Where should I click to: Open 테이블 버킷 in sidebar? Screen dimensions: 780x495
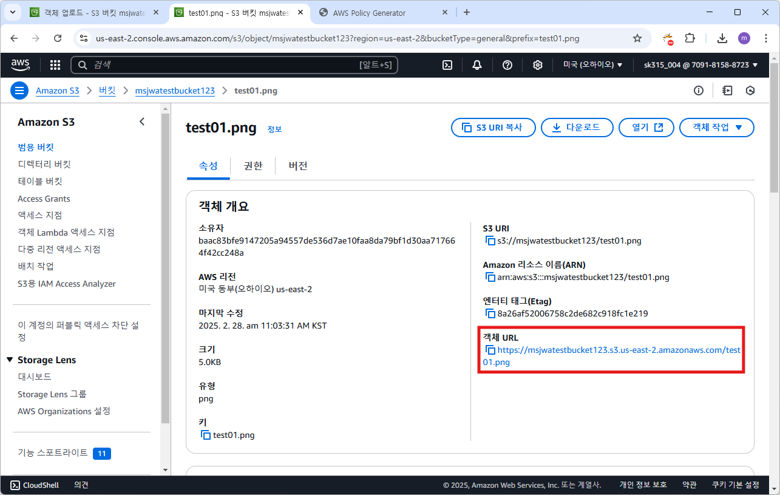[40, 181]
